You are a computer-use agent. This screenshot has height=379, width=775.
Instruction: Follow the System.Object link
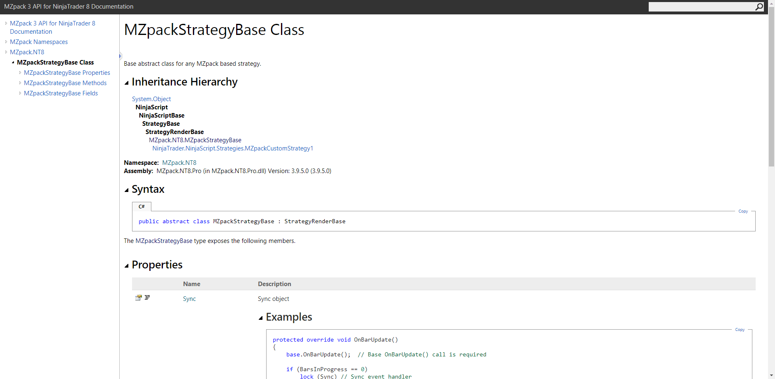pos(151,99)
